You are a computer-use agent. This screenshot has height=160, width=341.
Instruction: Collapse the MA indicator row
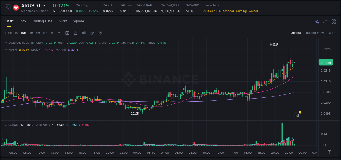6,49
